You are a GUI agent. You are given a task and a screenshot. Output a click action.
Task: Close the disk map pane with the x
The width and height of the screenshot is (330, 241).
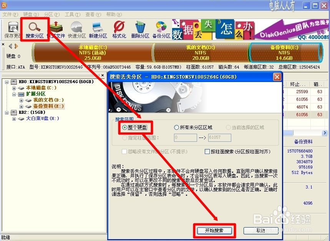[3, 44]
